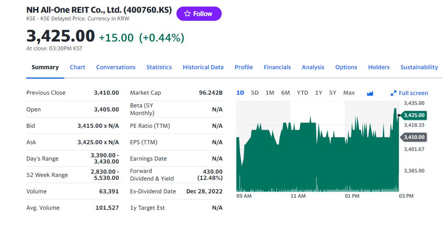
Task: Click the Earnings Date label
Action: [x=148, y=159]
